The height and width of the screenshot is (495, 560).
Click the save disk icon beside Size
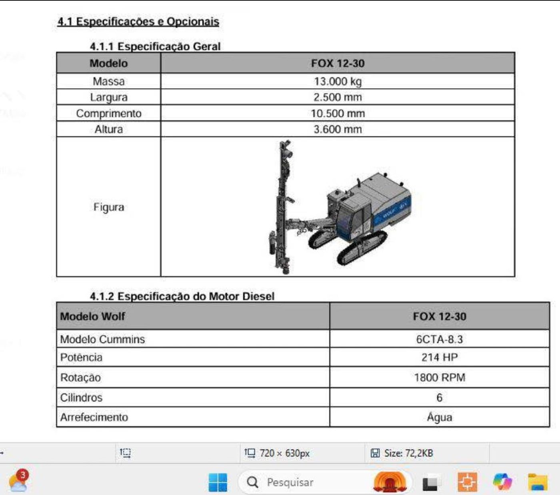(x=375, y=453)
